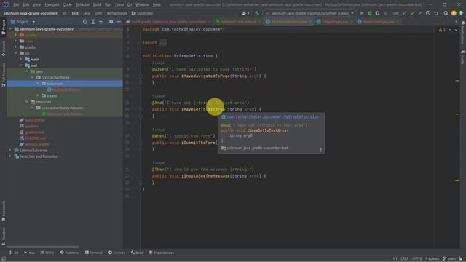
Task: Go to next highlighted error arrow
Action: tap(456, 30)
